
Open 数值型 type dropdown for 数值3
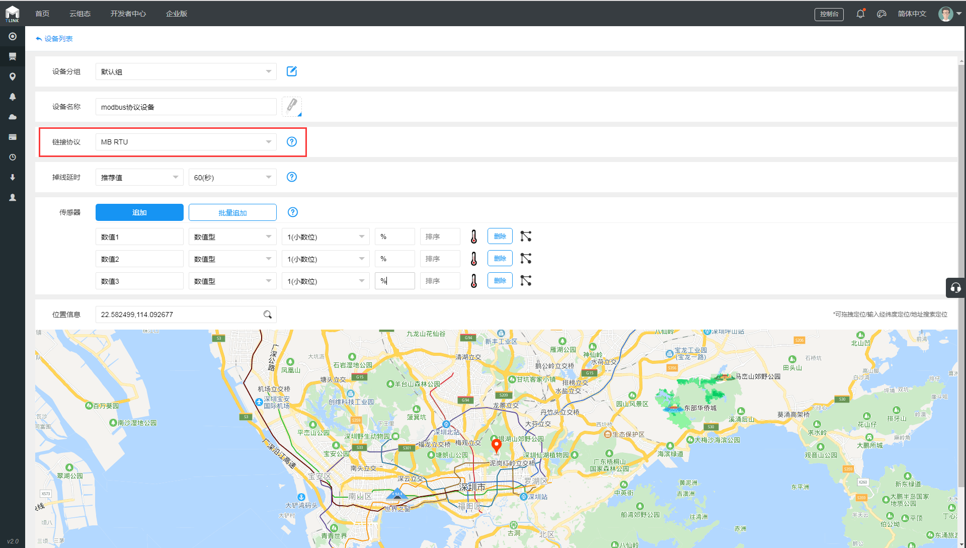(x=232, y=281)
